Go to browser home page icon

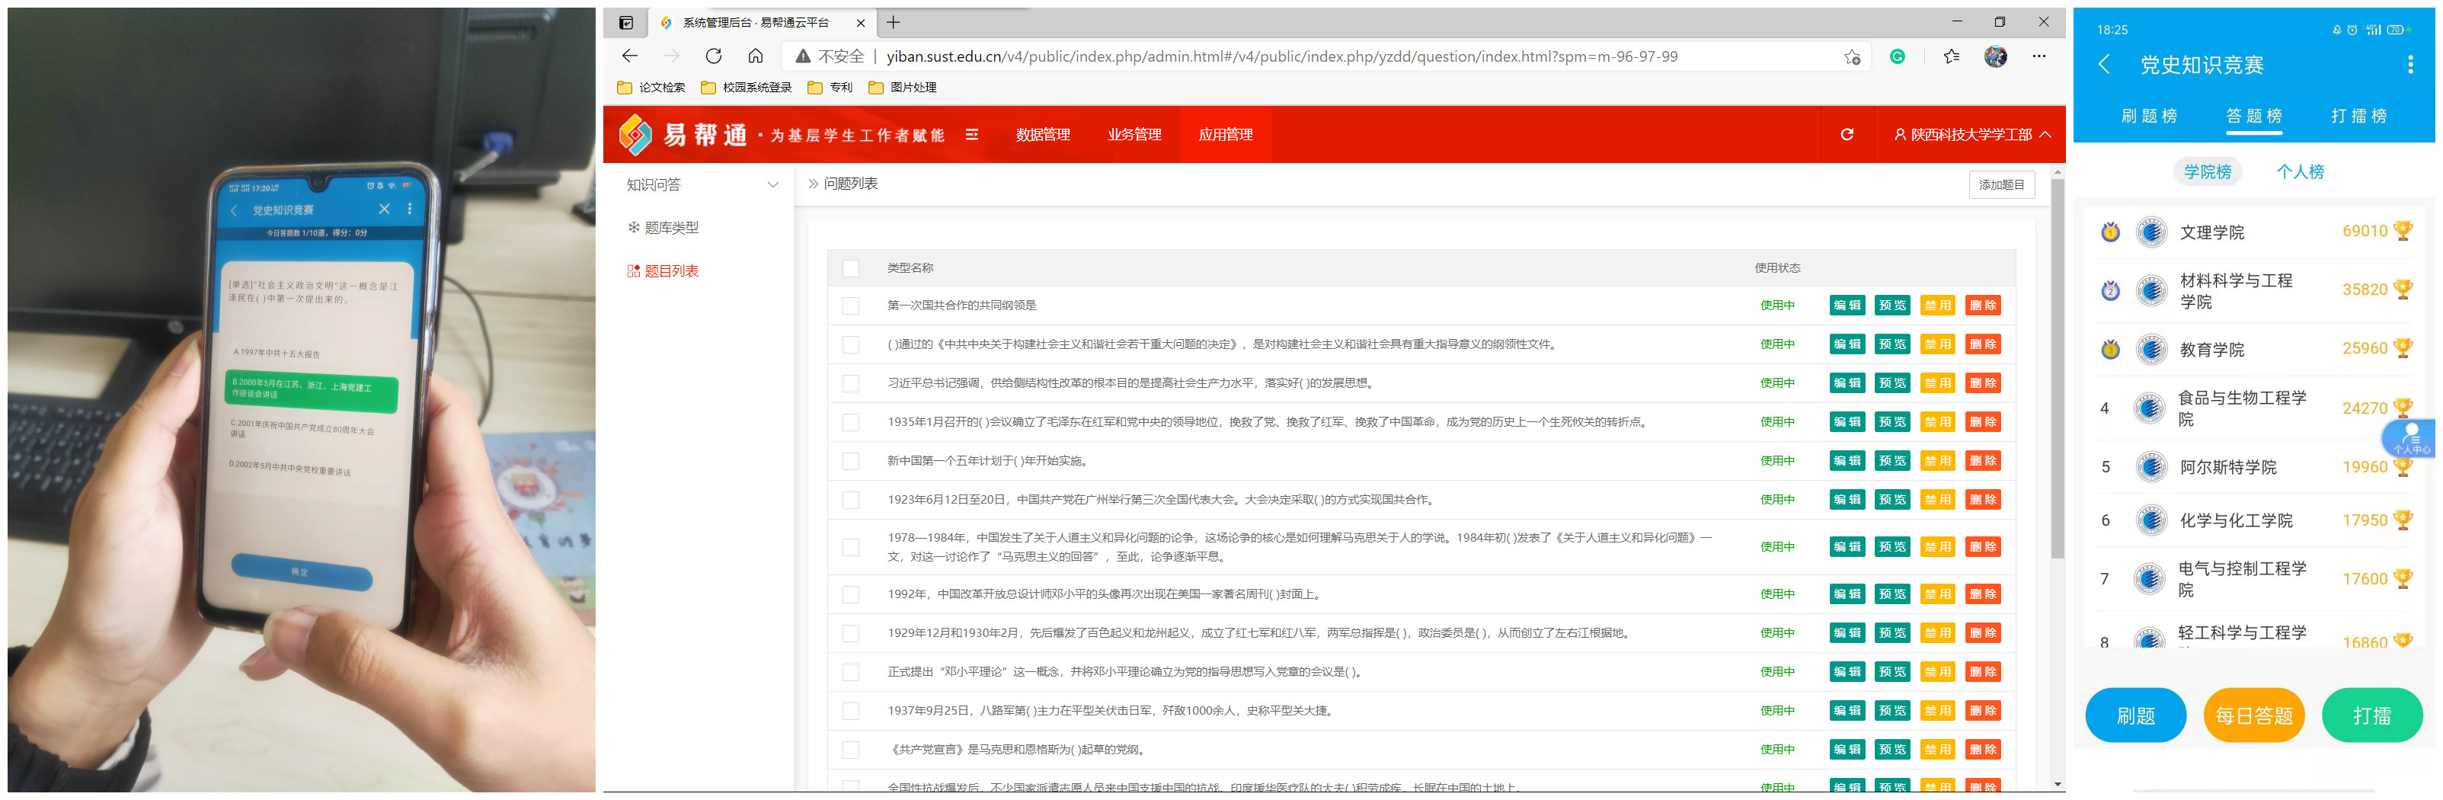click(755, 56)
